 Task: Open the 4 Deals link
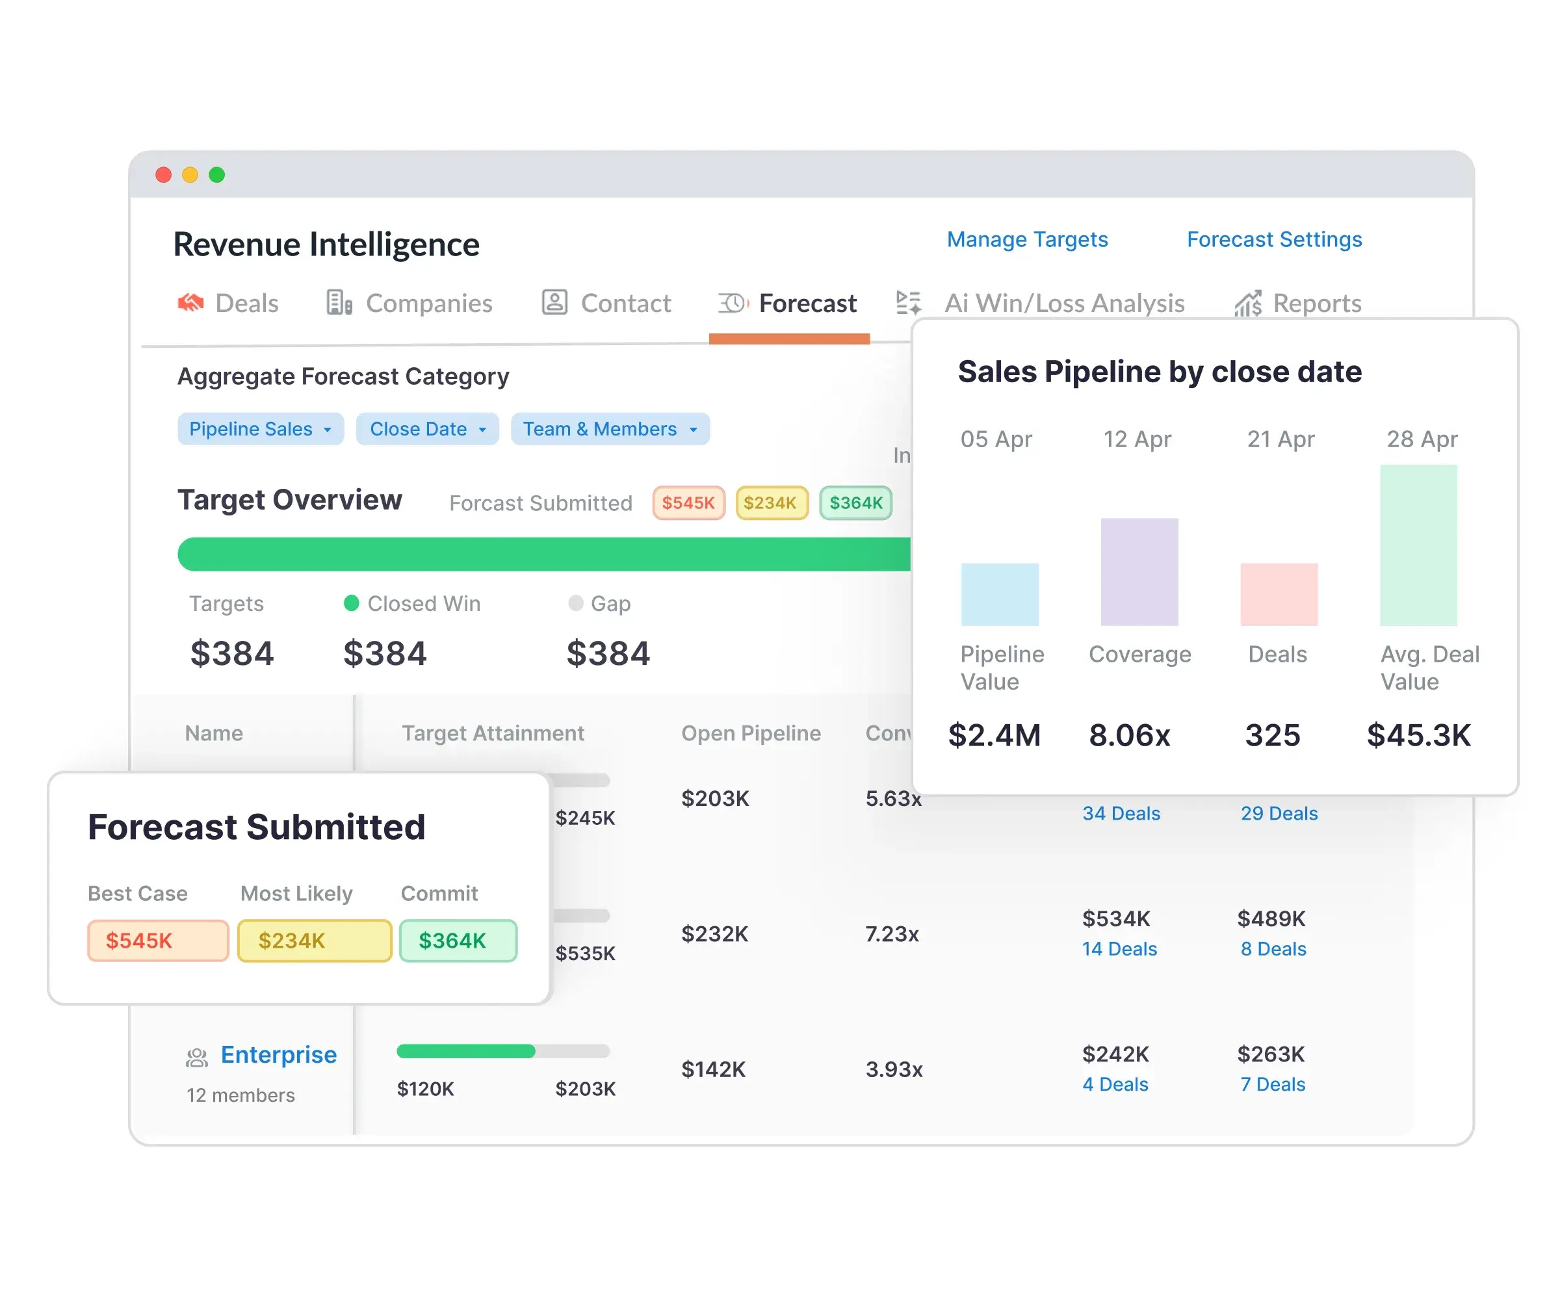point(1115,1085)
